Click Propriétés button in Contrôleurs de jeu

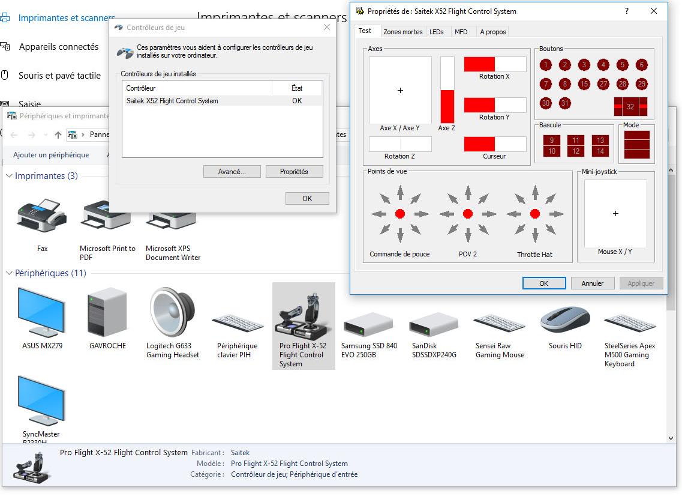tap(294, 172)
